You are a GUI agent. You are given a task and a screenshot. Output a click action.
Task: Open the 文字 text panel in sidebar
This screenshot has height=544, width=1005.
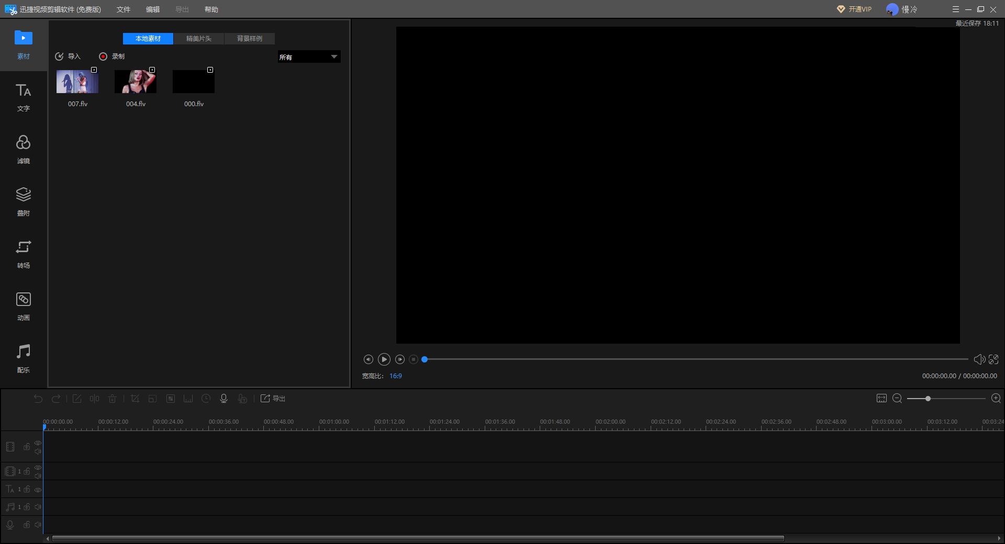[24, 97]
